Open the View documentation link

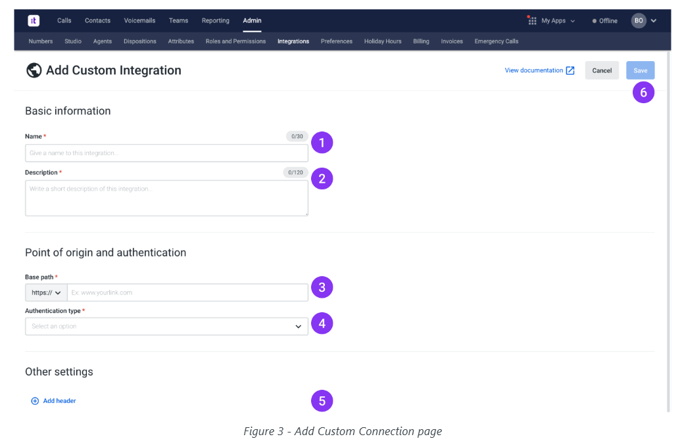pyautogui.click(x=534, y=70)
